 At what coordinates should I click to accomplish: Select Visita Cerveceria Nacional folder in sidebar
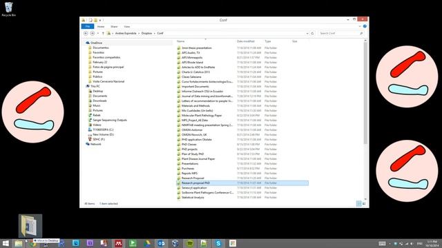[108, 81]
